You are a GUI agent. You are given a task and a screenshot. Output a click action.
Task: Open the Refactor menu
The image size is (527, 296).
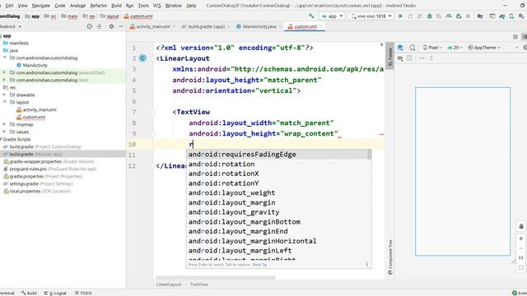[x=99, y=6]
